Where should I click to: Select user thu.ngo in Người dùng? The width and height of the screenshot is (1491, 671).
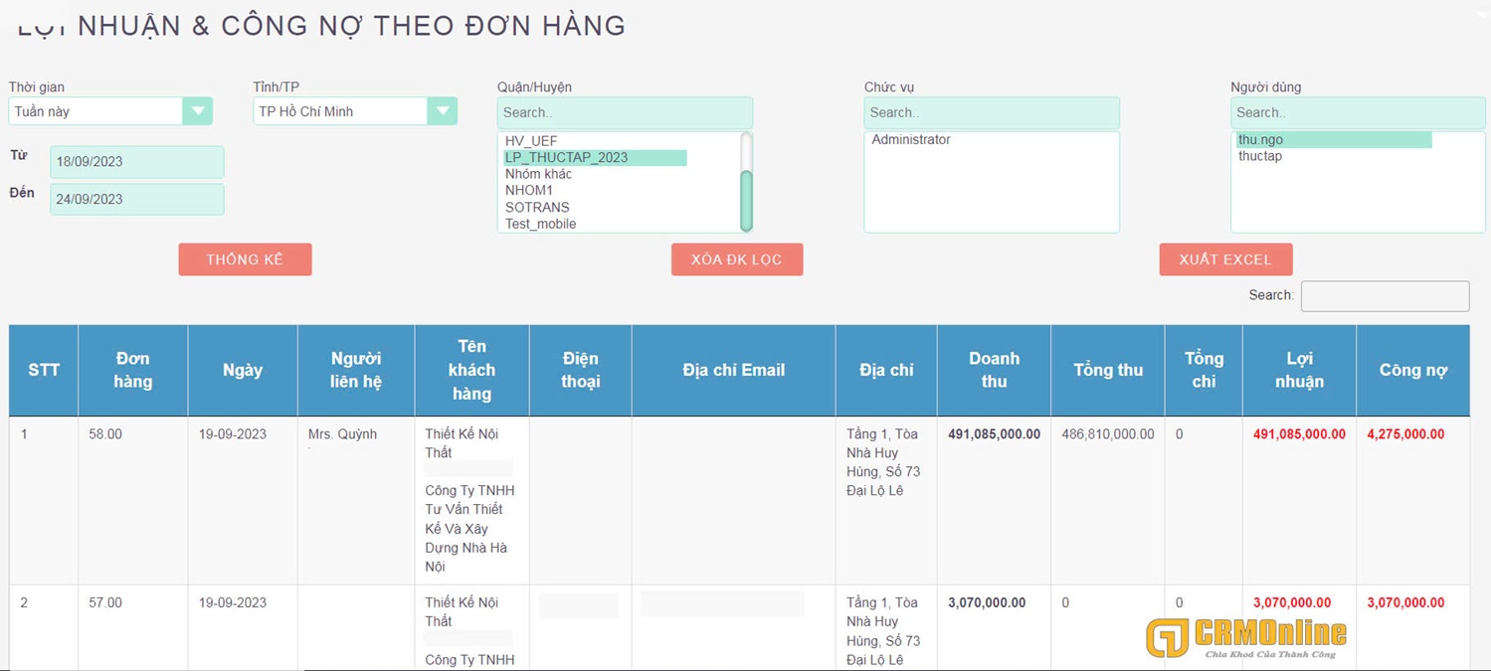pos(1260,140)
